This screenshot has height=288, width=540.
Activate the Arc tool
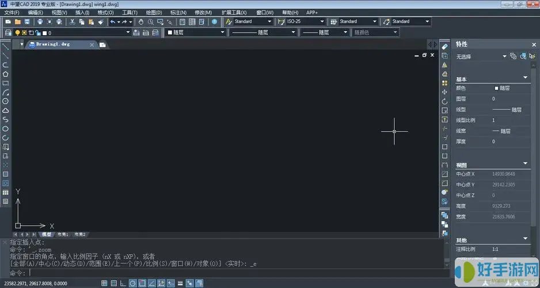(6, 92)
